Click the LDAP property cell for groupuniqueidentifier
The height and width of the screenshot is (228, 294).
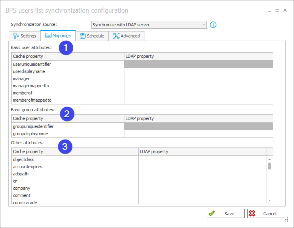pyautogui.click(x=198, y=126)
